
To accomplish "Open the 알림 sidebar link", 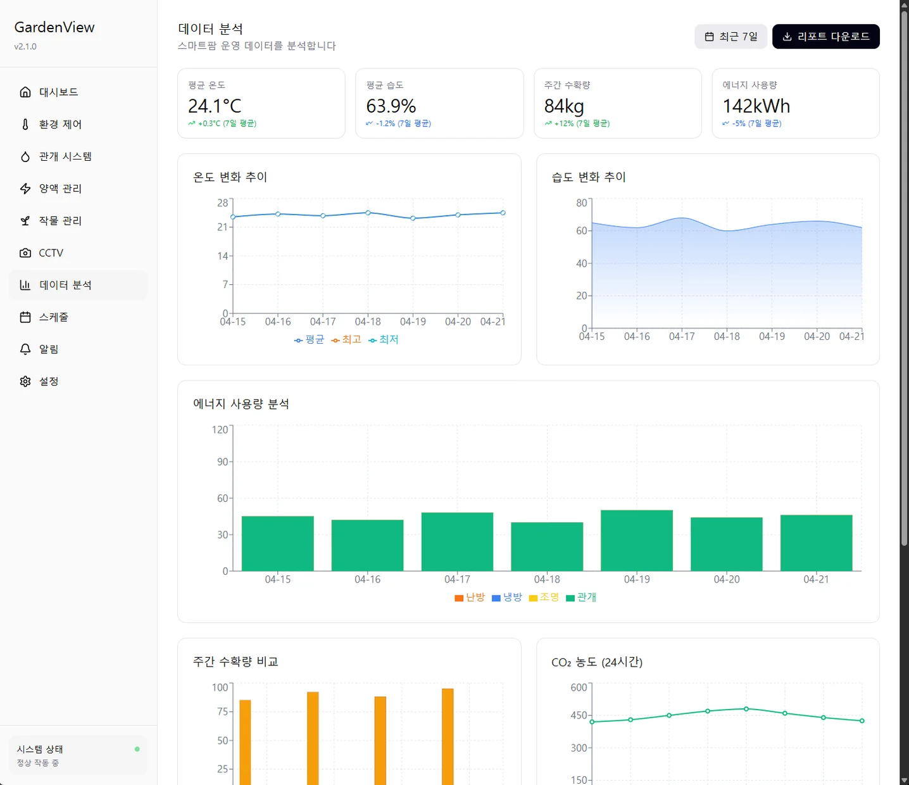I will [x=78, y=349].
